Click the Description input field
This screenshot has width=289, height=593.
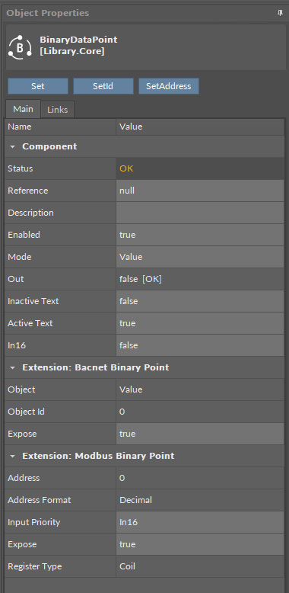200,213
